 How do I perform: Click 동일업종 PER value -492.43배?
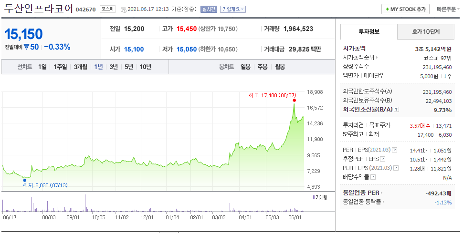coord(439,193)
